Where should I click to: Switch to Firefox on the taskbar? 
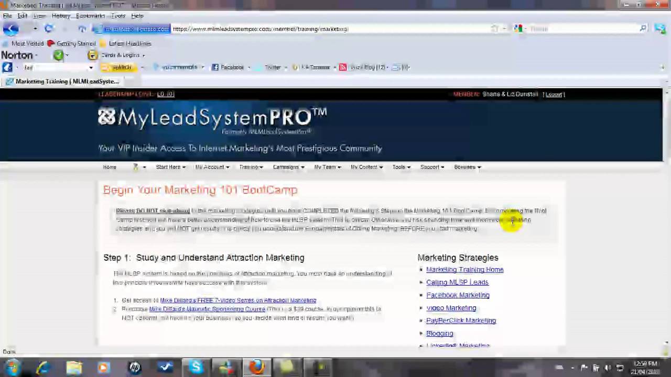256,368
